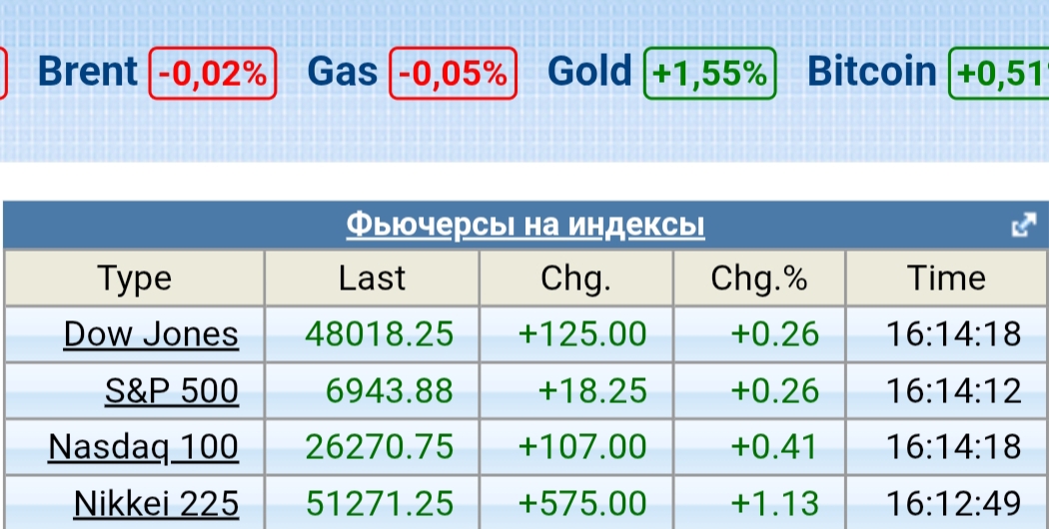
Task: Click the Chg. column header
Action: pos(576,278)
